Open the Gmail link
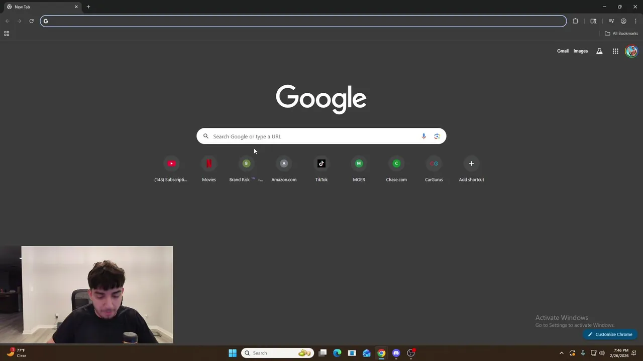 [563, 51]
